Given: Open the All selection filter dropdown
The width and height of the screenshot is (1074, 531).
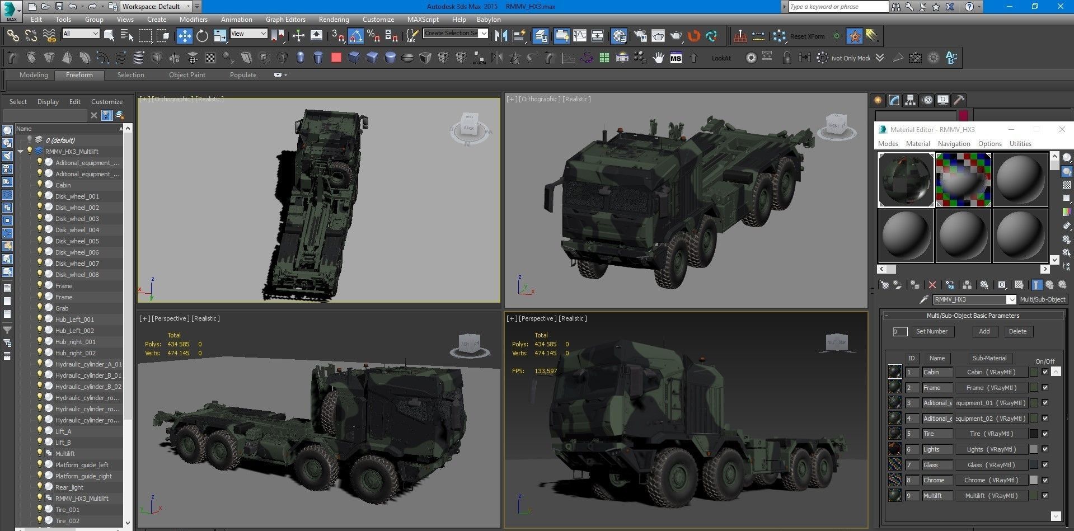Looking at the screenshot, I should (81, 34).
